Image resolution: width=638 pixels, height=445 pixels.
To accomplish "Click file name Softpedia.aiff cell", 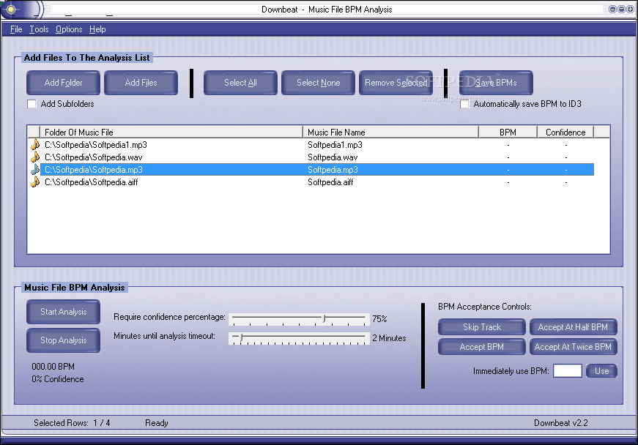I will pos(330,182).
